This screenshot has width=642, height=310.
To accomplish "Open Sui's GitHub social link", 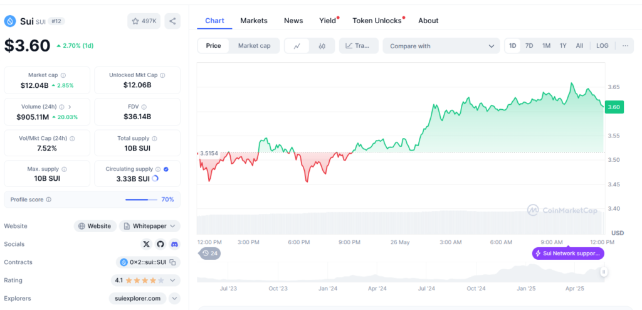I will coord(160,244).
